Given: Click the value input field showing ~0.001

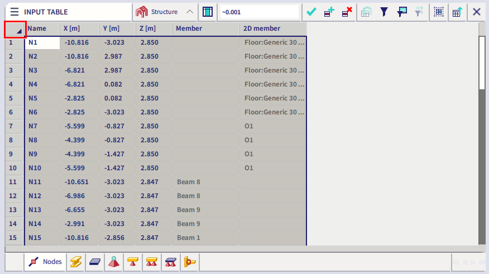Looking at the screenshot, I should (259, 12).
